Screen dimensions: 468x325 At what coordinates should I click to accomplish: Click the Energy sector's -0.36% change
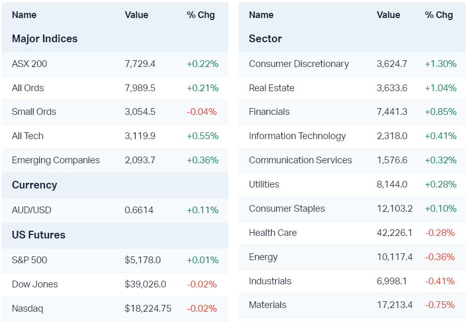[440, 257]
